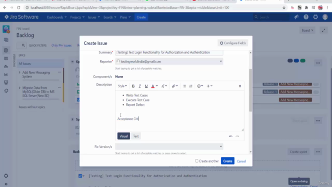The width and height of the screenshot is (332, 187).
Task: Open the Style dropdown in editor
Action: coord(122,86)
